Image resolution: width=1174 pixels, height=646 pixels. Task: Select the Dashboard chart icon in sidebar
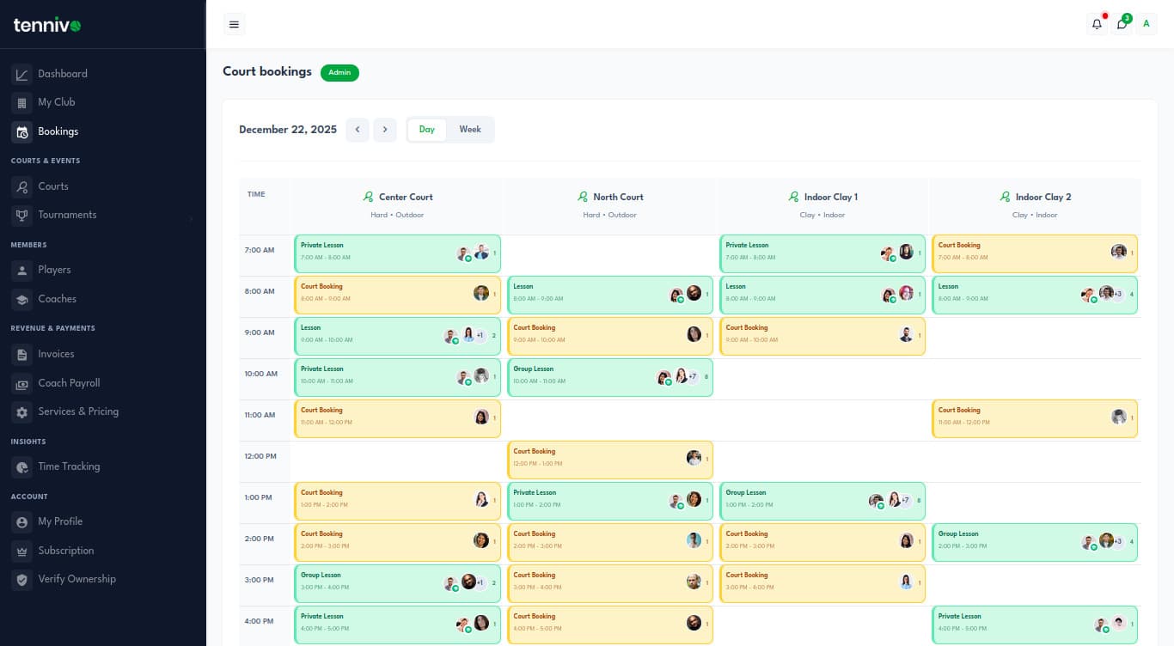22,73
